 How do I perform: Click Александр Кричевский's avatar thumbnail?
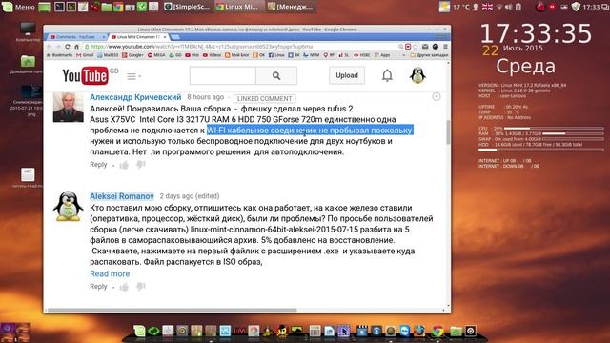[68, 107]
